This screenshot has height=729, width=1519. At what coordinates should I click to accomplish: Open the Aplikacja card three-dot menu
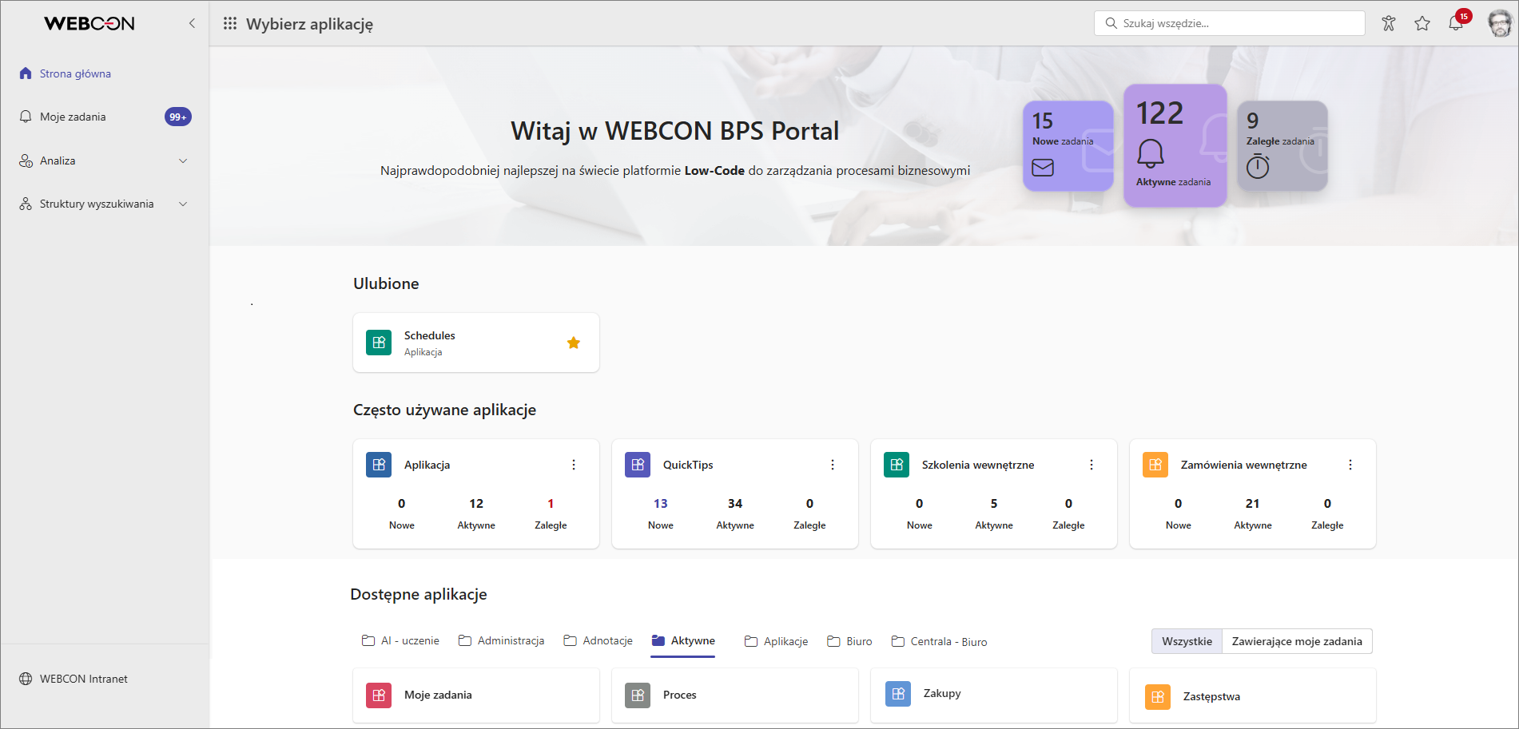tap(574, 465)
